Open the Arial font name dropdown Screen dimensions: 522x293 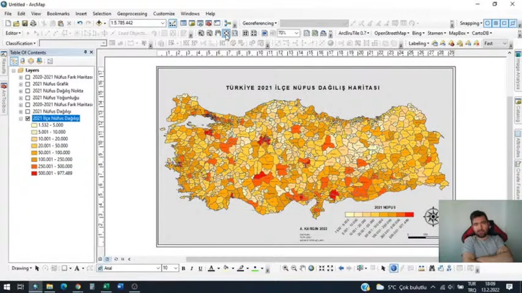(x=158, y=268)
